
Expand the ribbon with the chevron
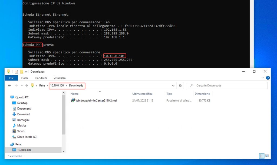click(263, 78)
